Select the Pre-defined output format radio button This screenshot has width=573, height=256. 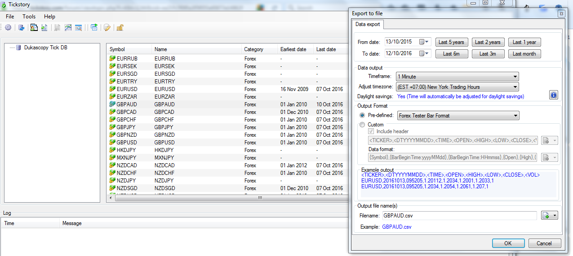coord(363,115)
